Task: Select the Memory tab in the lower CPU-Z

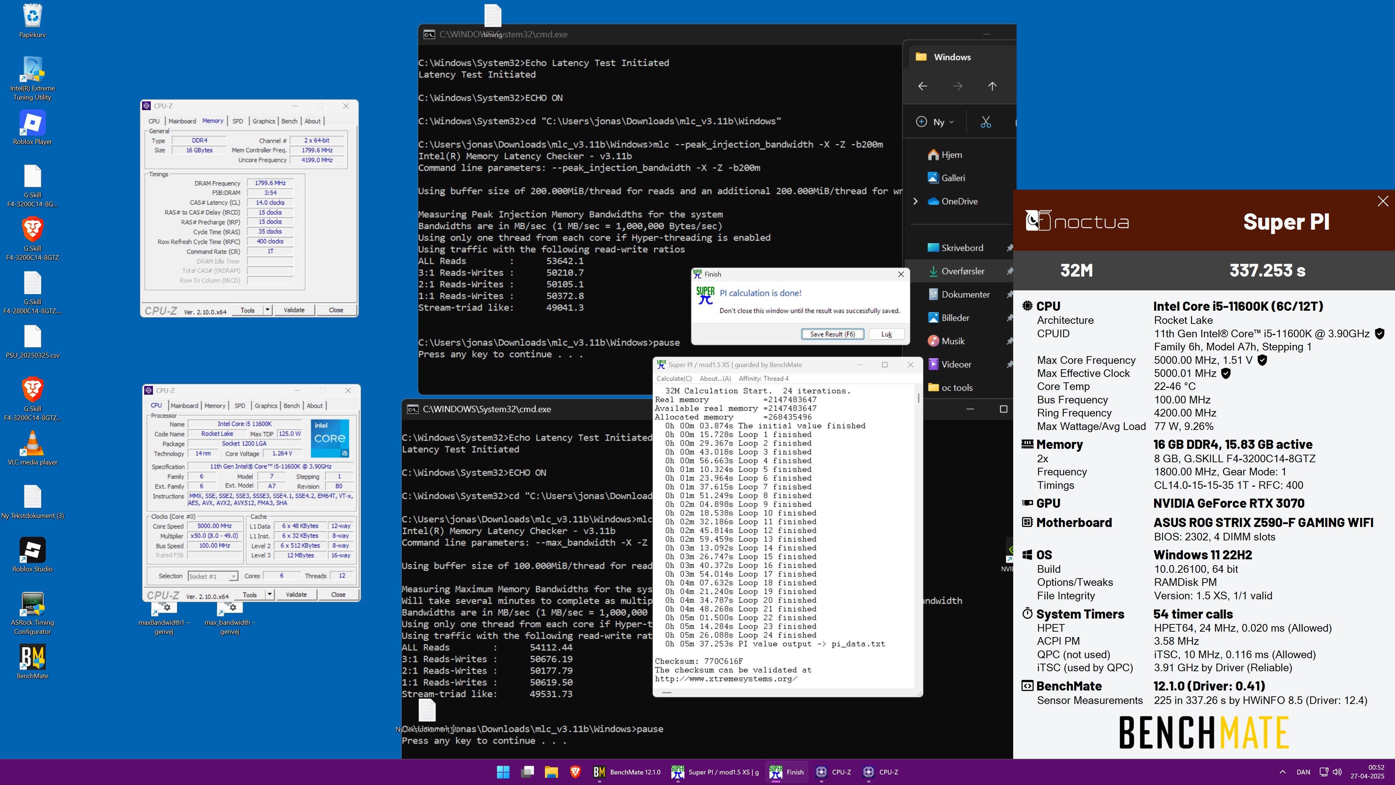Action: pyautogui.click(x=215, y=406)
